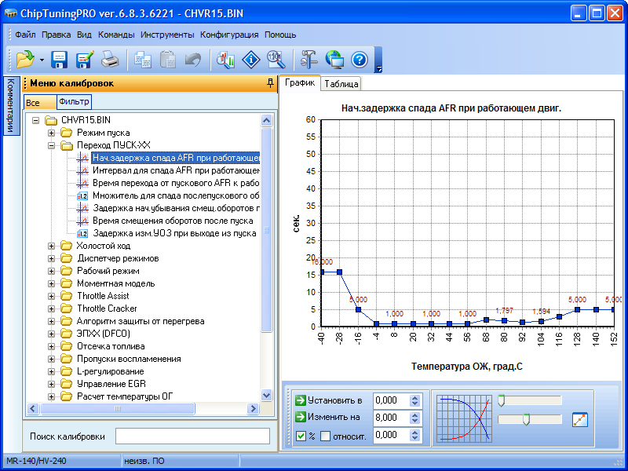Click the chart with magnifier icon
The height and width of the screenshot is (471, 628).
click(226, 60)
